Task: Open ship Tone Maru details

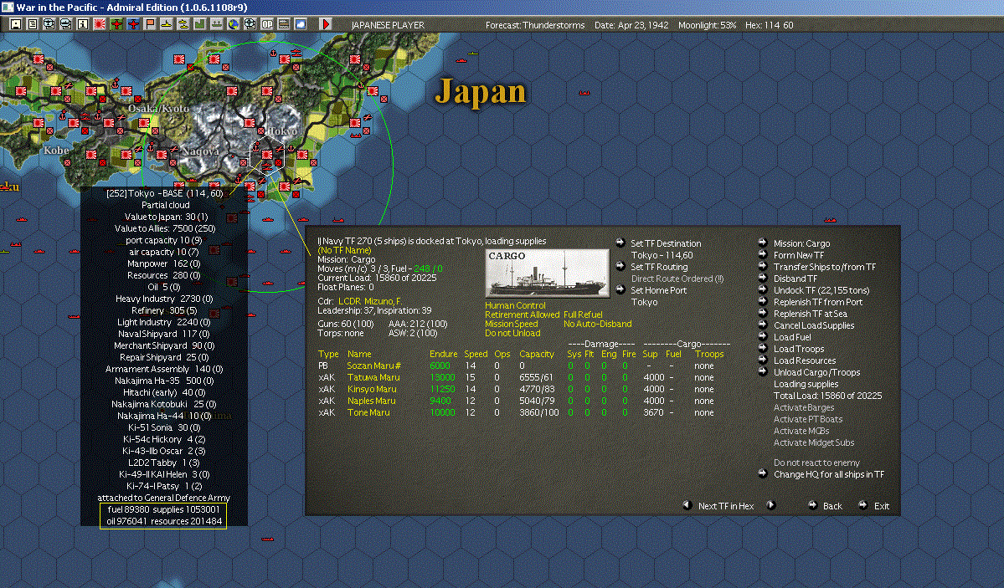Action: point(368,412)
